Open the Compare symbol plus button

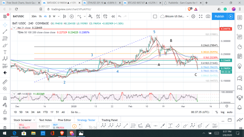tap(71, 16)
